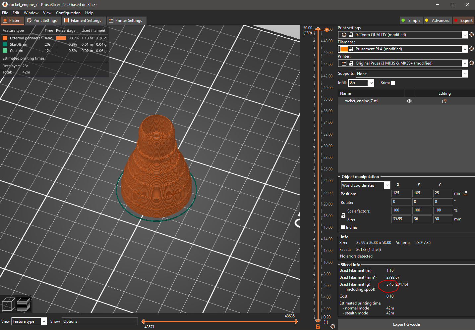Switch to 3D editor view cube icon
The width and height of the screenshot is (475, 330).
coord(8,304)
